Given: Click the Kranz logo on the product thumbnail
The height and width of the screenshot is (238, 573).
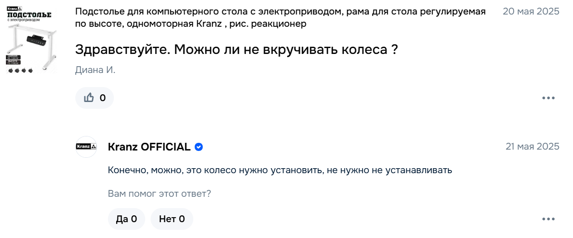Looking at the screenshot, I should [15, 9].
